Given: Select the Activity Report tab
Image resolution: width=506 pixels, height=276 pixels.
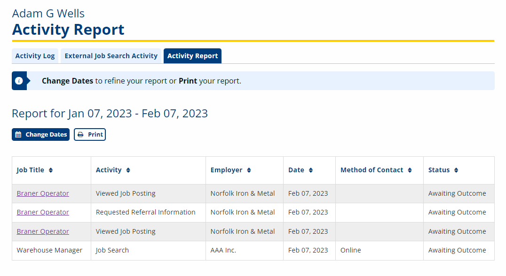Looking at the screenshot, I should point(192,55).
